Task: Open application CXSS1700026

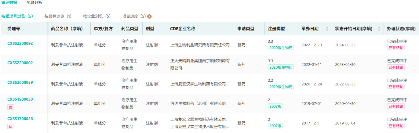Action: 20,119
